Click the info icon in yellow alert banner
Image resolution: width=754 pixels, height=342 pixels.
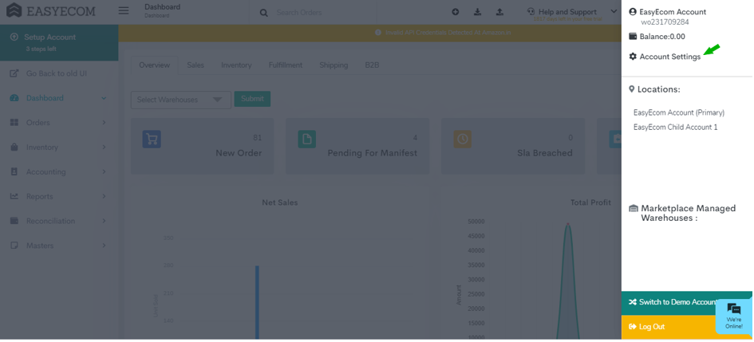click(x=378, y=33)
